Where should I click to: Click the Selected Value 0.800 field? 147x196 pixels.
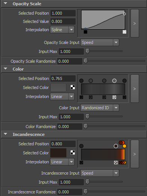point(63,21)
